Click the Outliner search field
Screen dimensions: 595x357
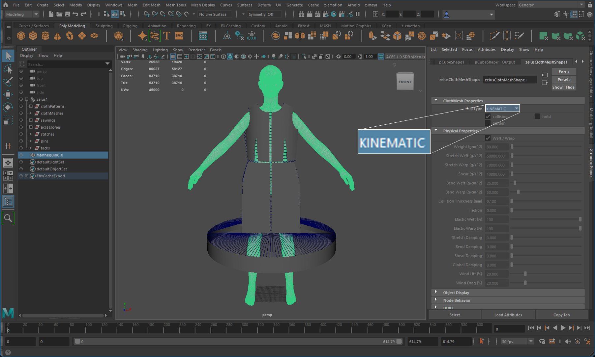point(65,64)
